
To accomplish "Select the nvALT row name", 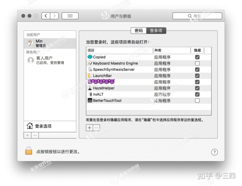I will click(x=98, y=94).
